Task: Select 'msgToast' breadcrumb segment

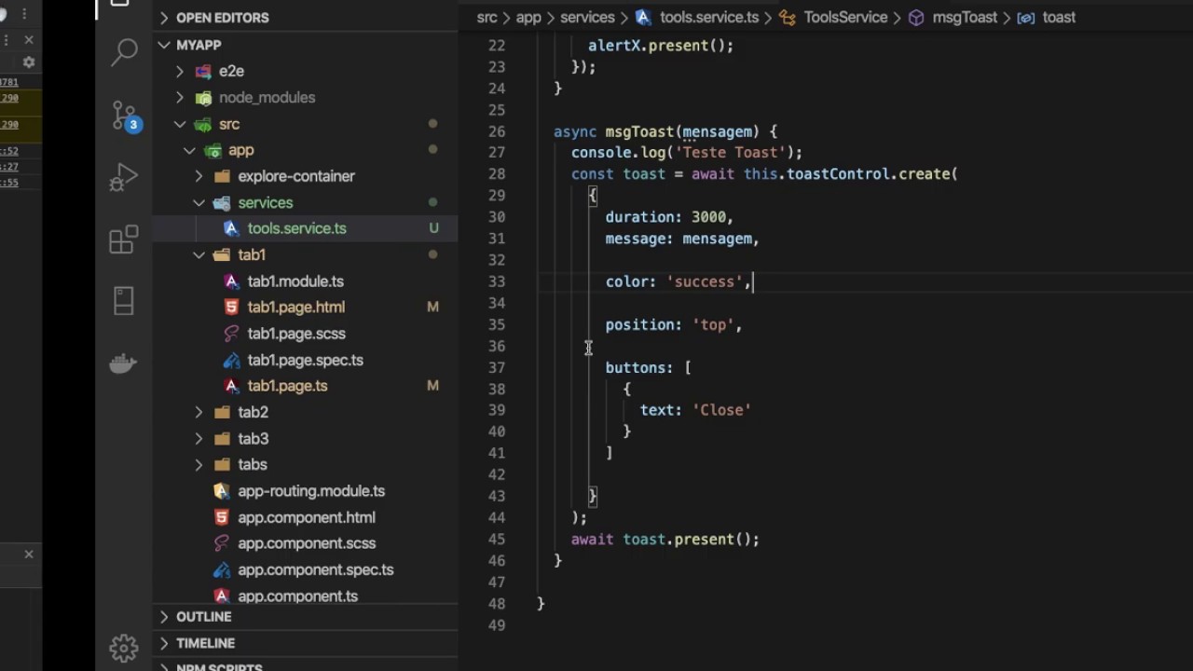Action: [965, 18]
